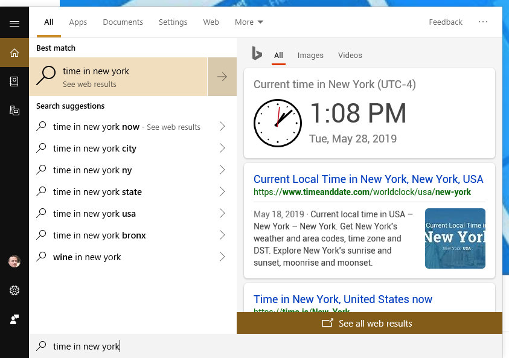Open 'Time in New York, United States now' link
509x358 pixels.
click(x=343, y=299)
